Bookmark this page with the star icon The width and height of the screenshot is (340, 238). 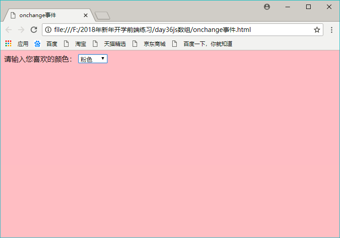(x=317, y=30)
